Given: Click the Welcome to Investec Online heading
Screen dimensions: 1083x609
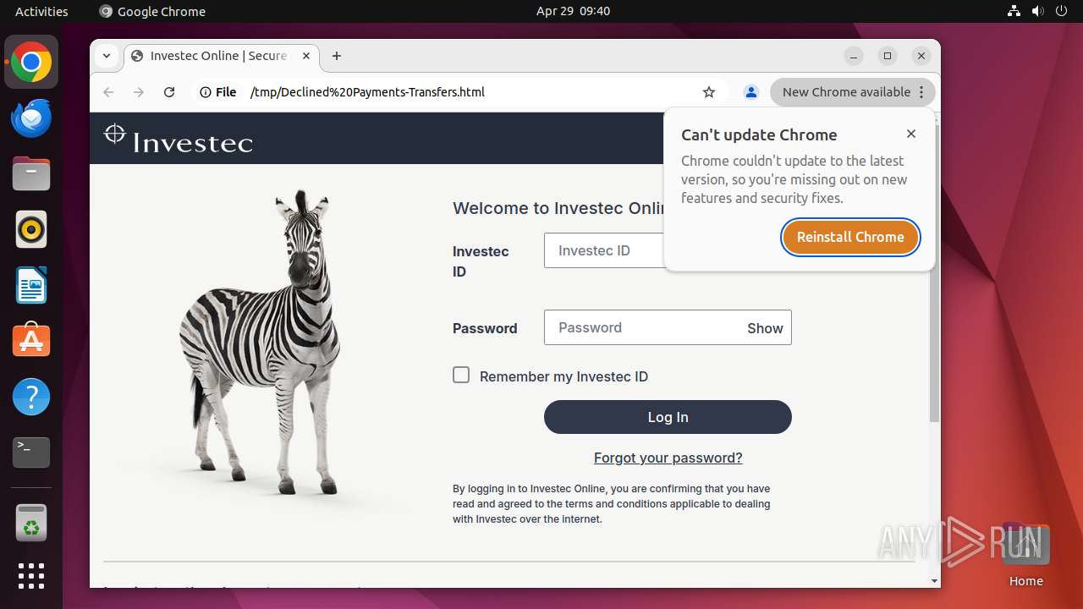Looking at the screenshot, I should point(558,208).
